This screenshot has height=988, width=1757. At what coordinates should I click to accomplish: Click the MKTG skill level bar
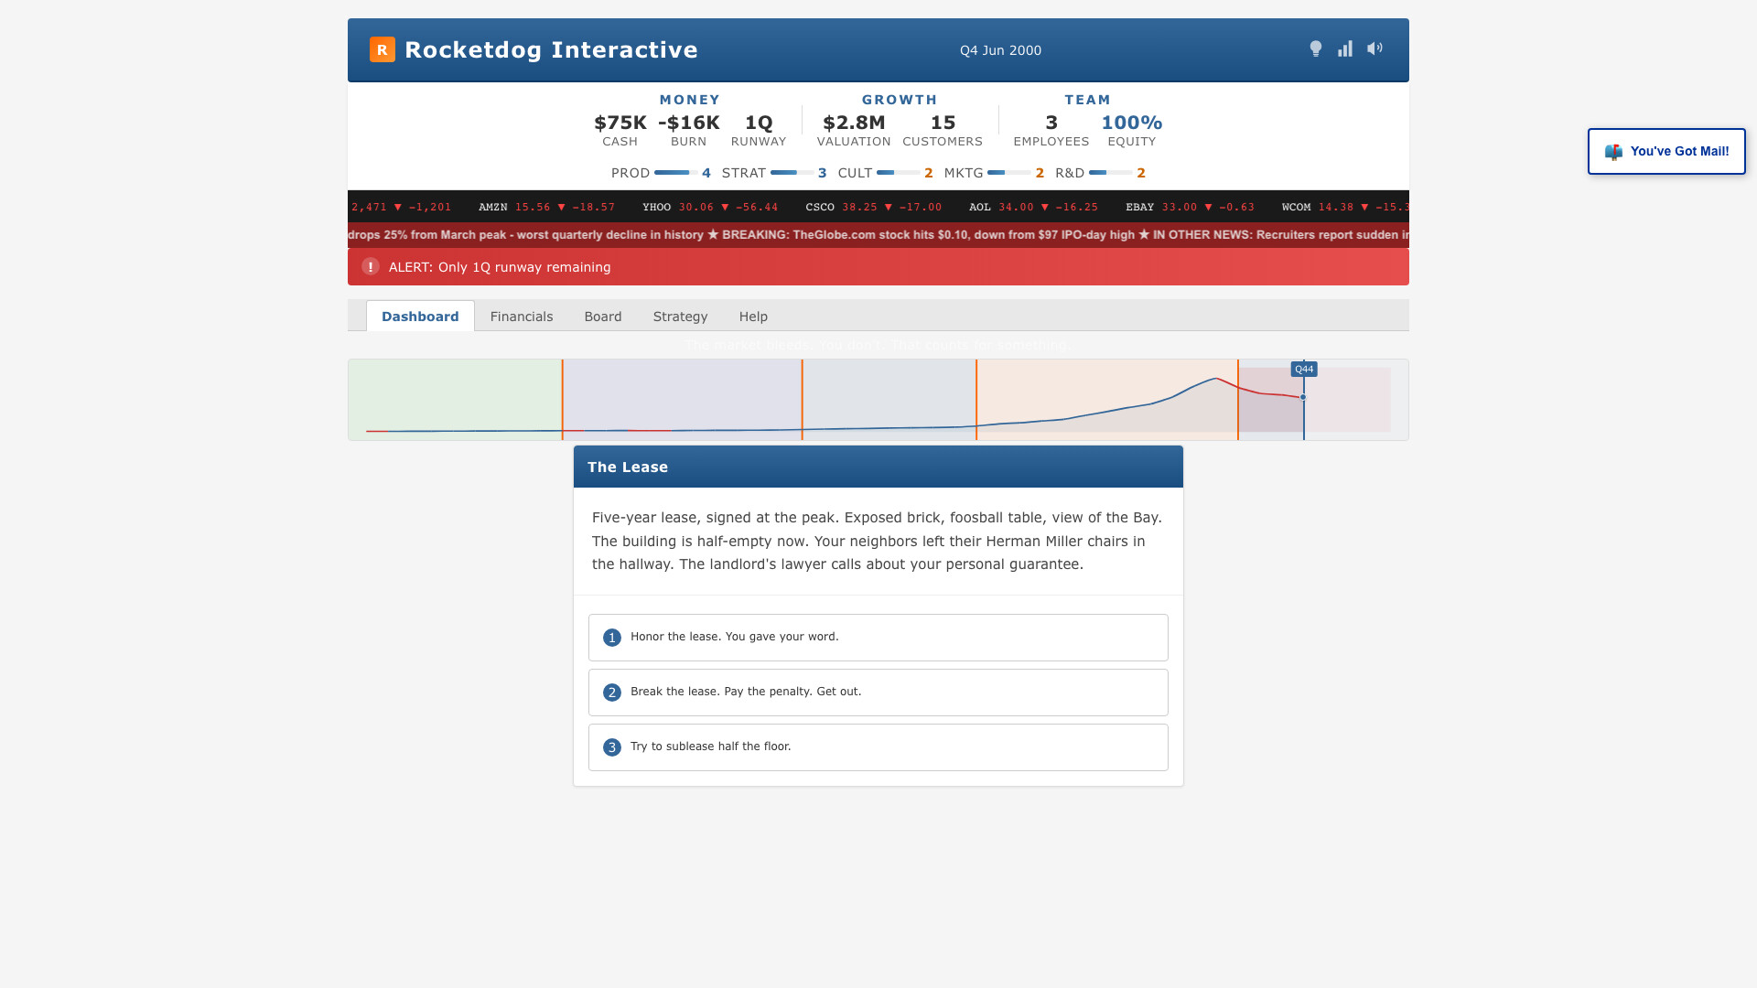(x=1008, y=173)
